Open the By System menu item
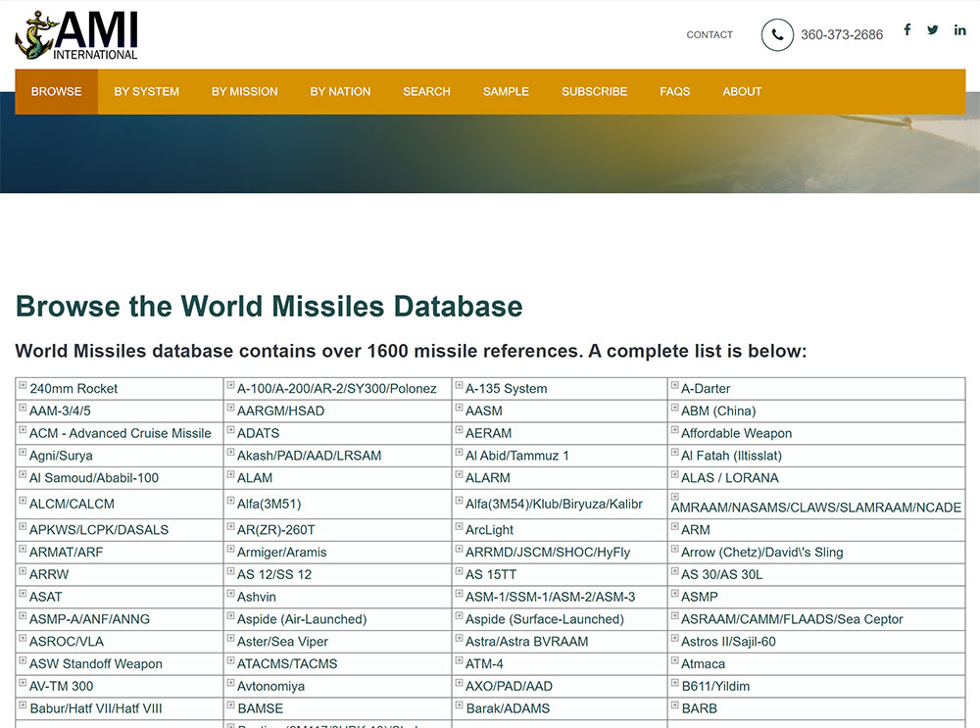Viewport: 980px width, 728px height. [146, 91]
